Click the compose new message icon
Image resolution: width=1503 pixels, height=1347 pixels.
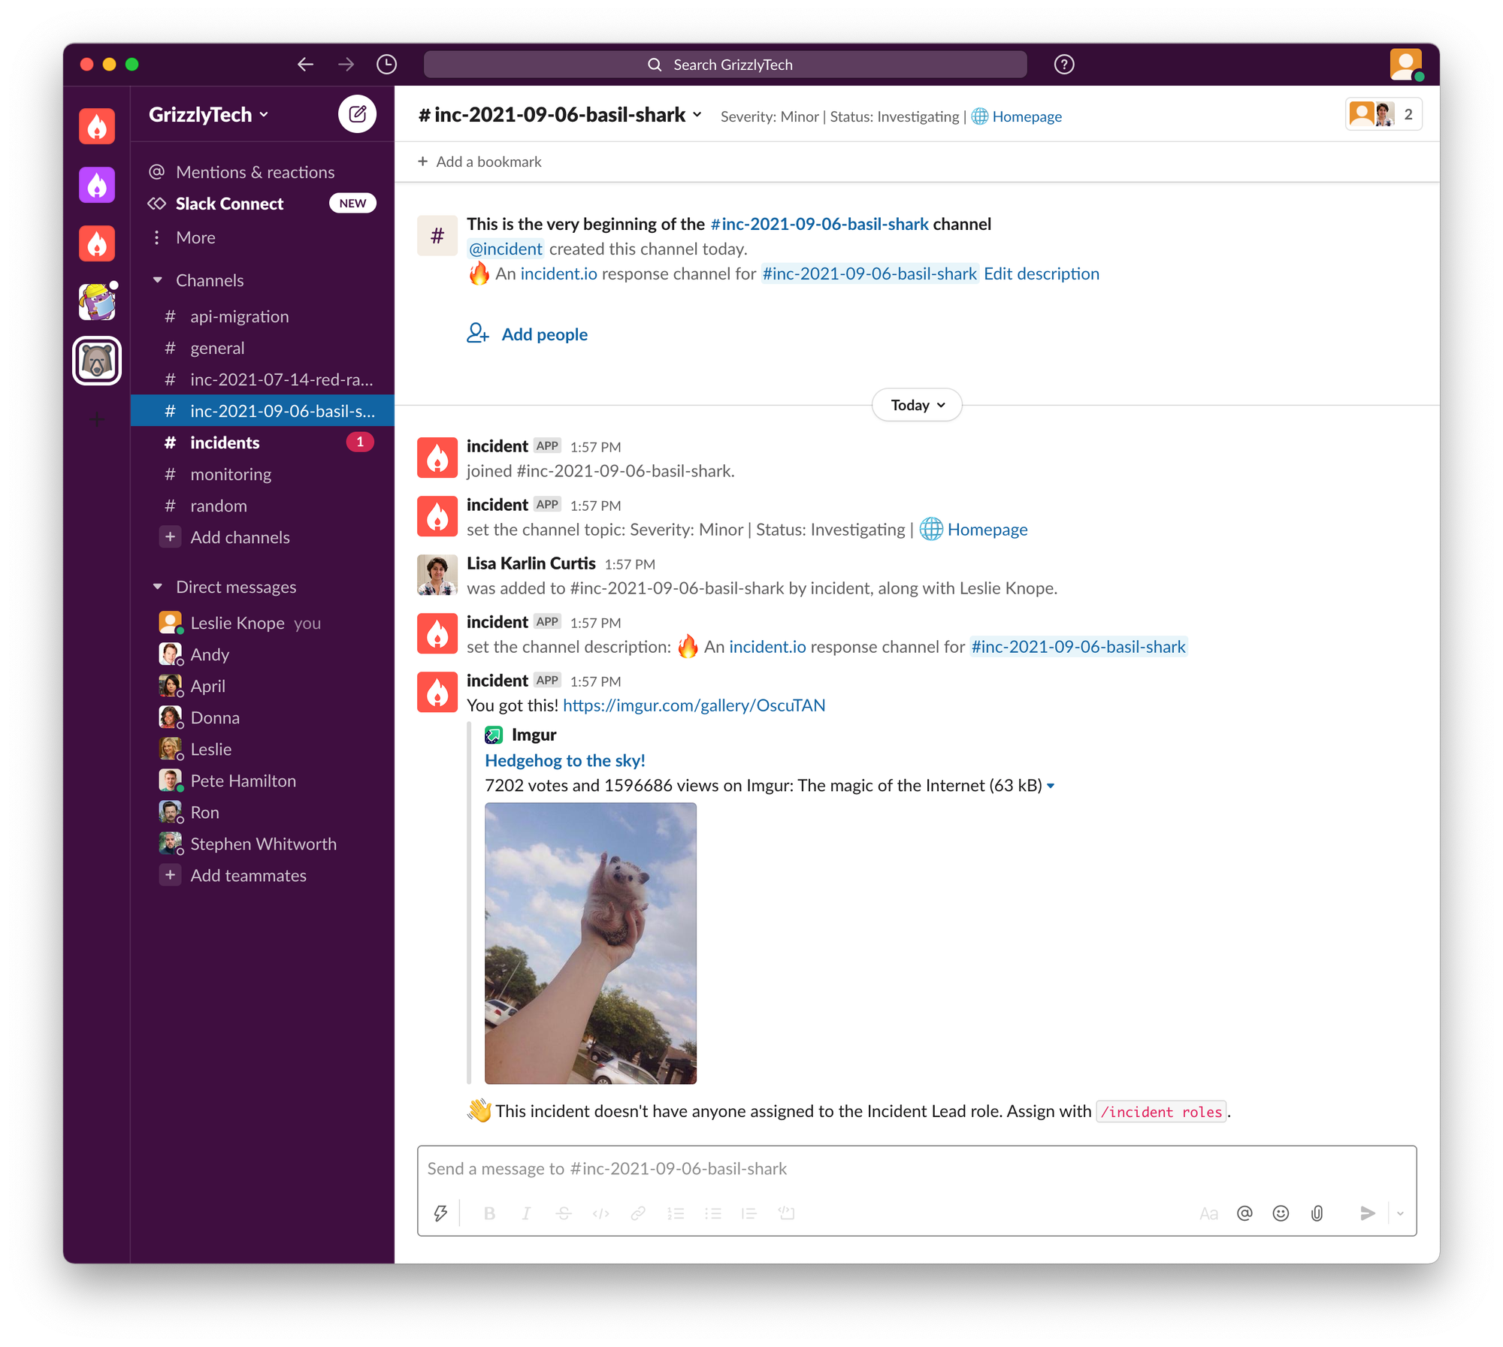(357, 114)
